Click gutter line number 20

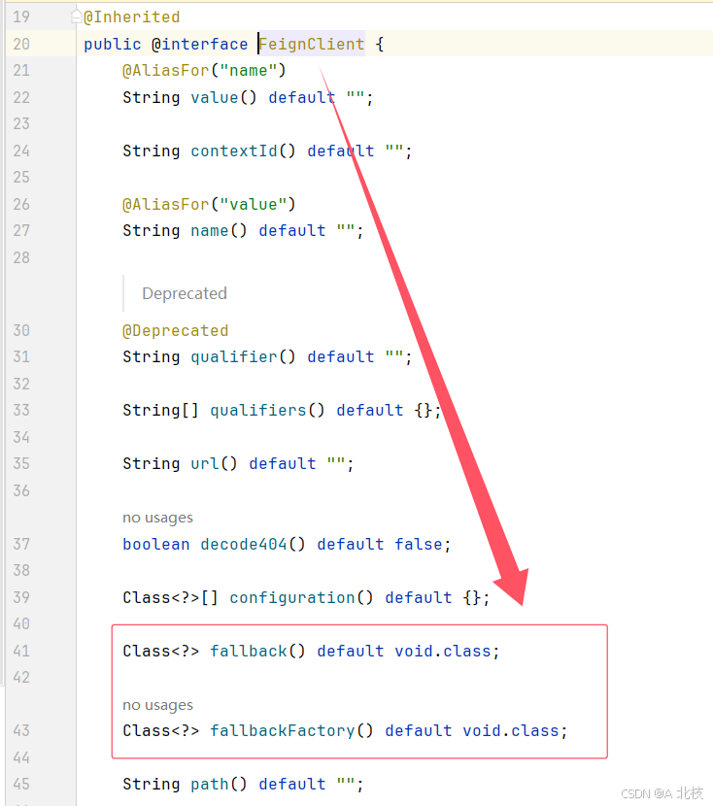click(x=21, y=45)
